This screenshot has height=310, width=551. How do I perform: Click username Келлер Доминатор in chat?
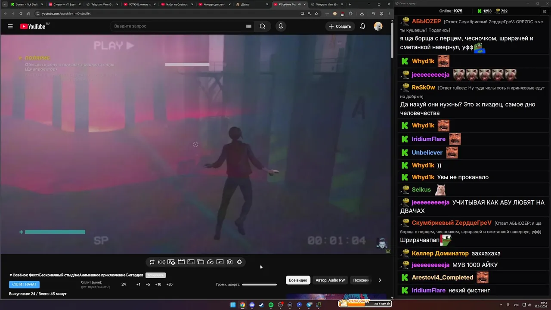click(x=440, y=253)
